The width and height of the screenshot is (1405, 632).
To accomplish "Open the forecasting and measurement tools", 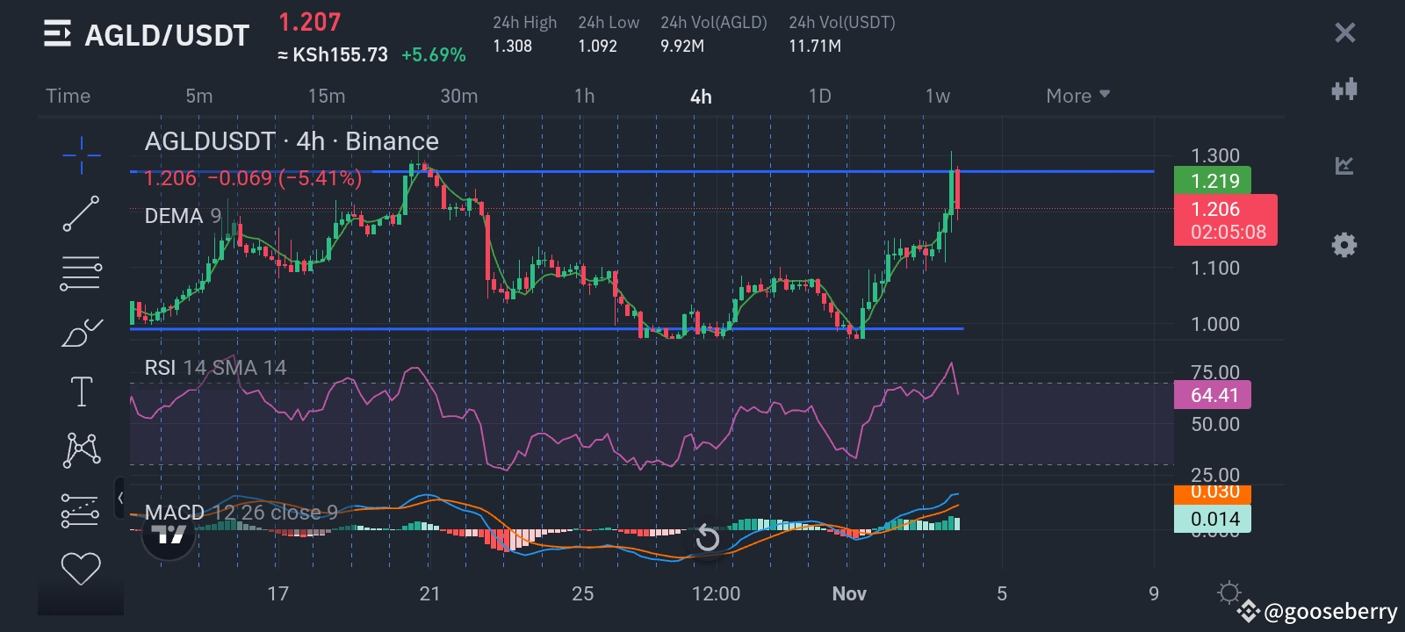I will click(x=81, y=509).
